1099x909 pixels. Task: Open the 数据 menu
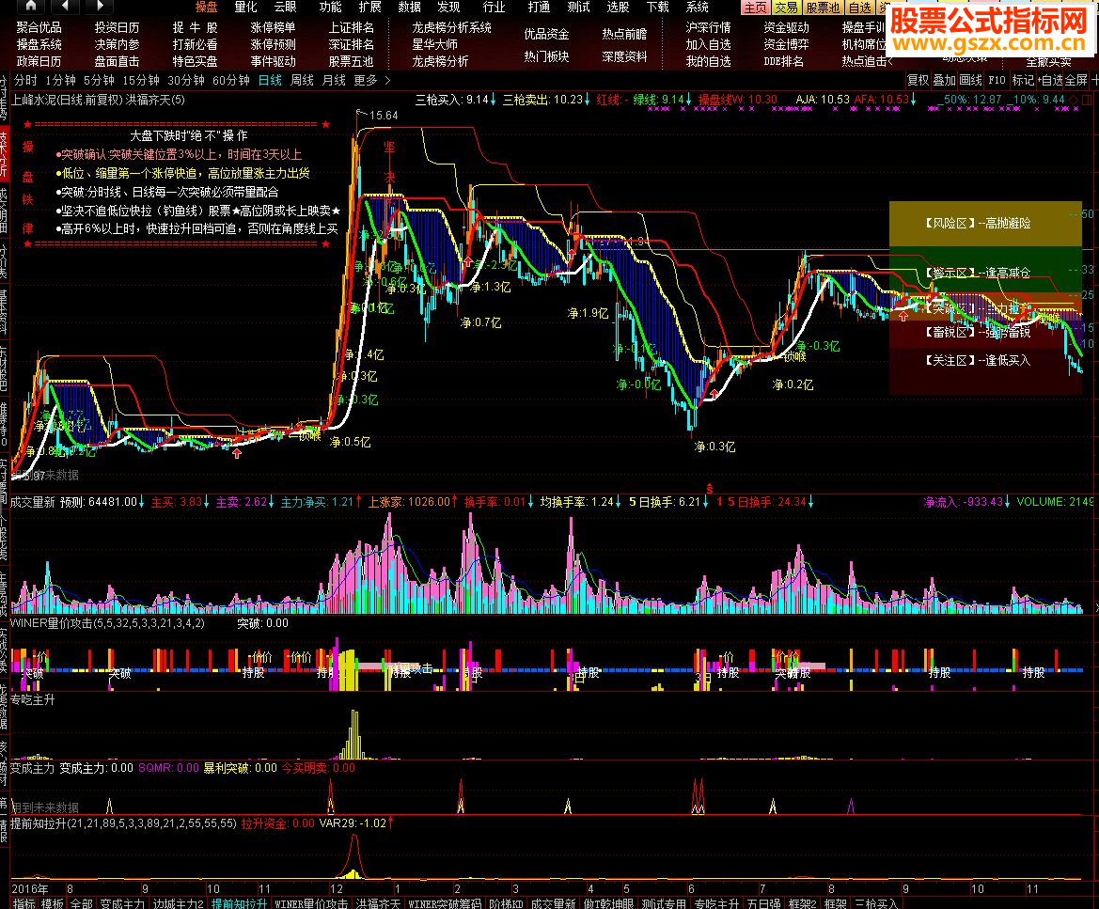coord(409,7)
